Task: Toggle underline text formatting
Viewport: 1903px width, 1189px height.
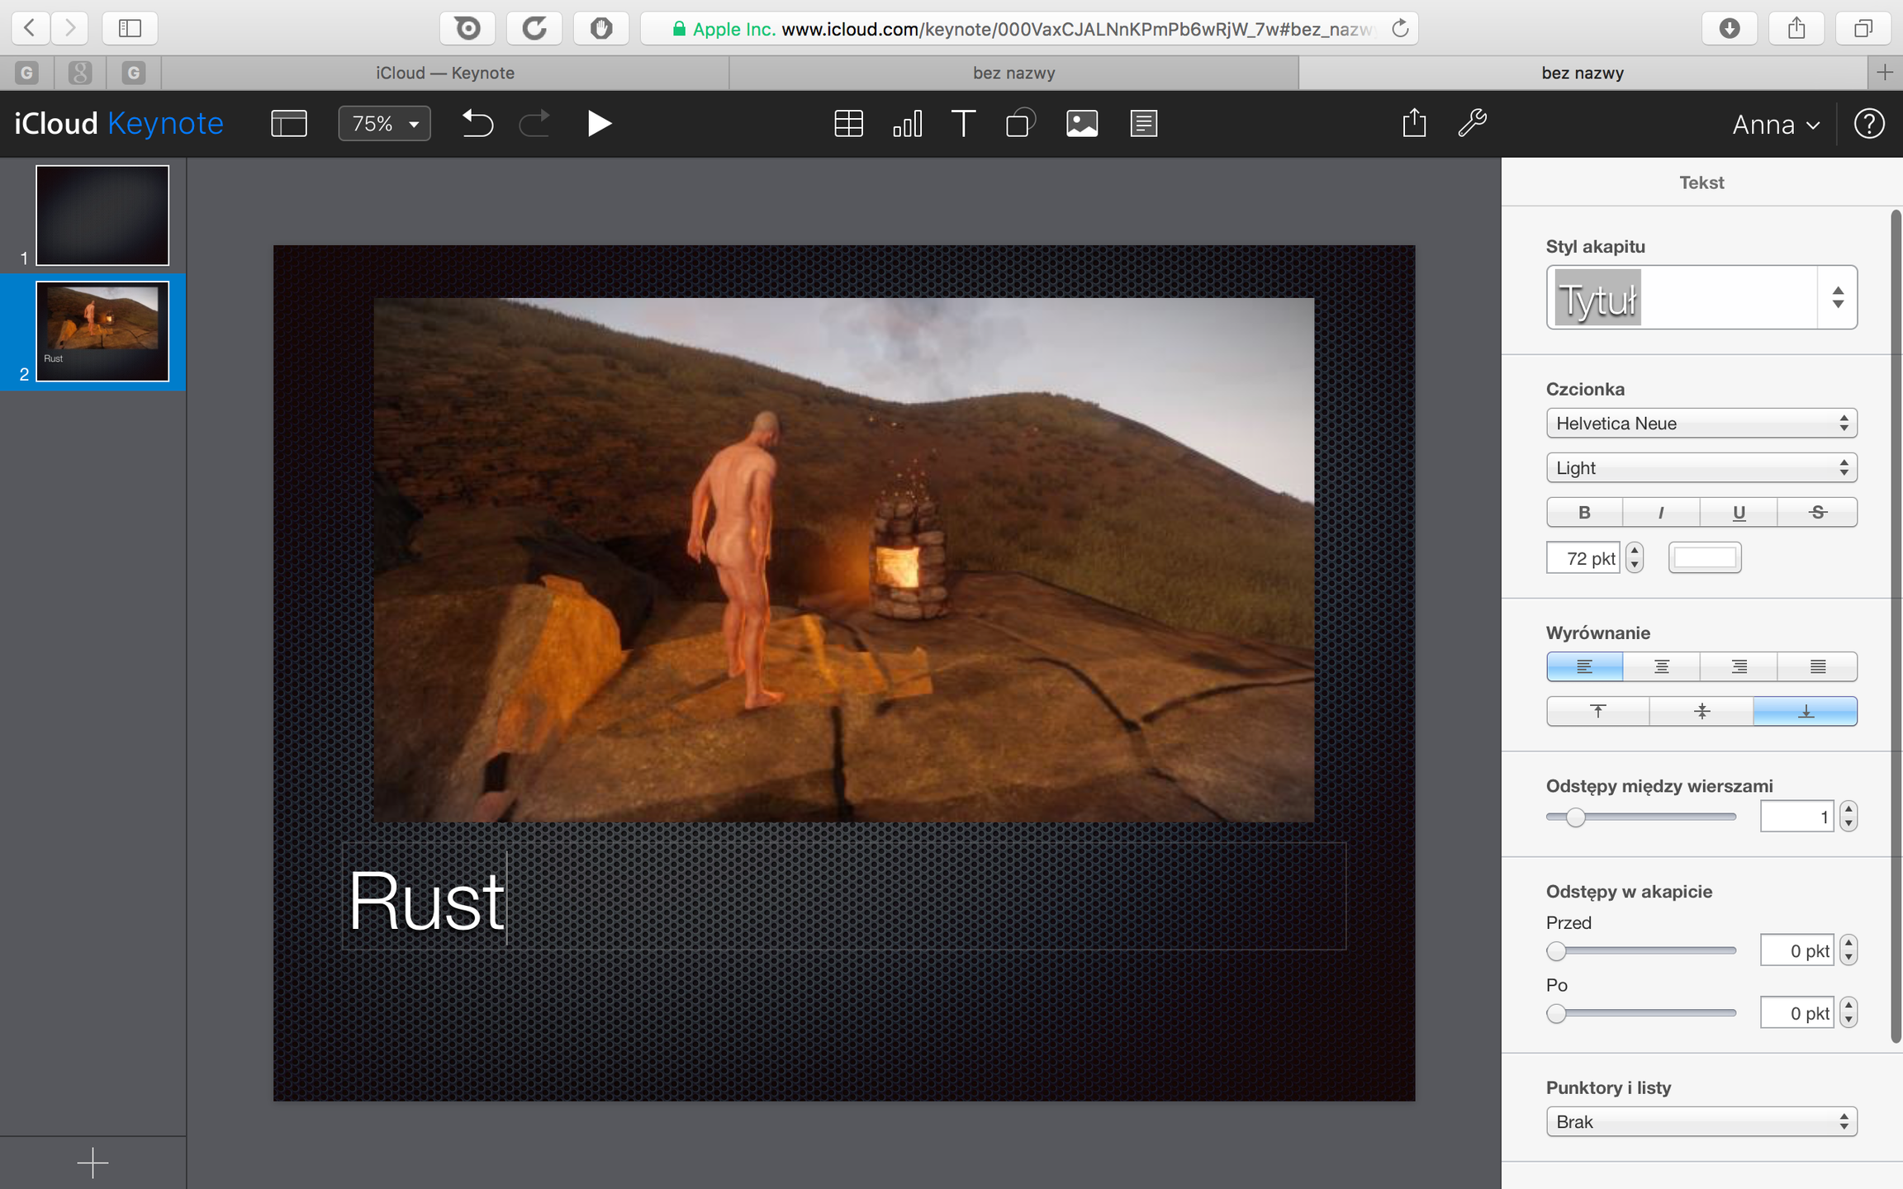Action: [x=1739, y=512]
